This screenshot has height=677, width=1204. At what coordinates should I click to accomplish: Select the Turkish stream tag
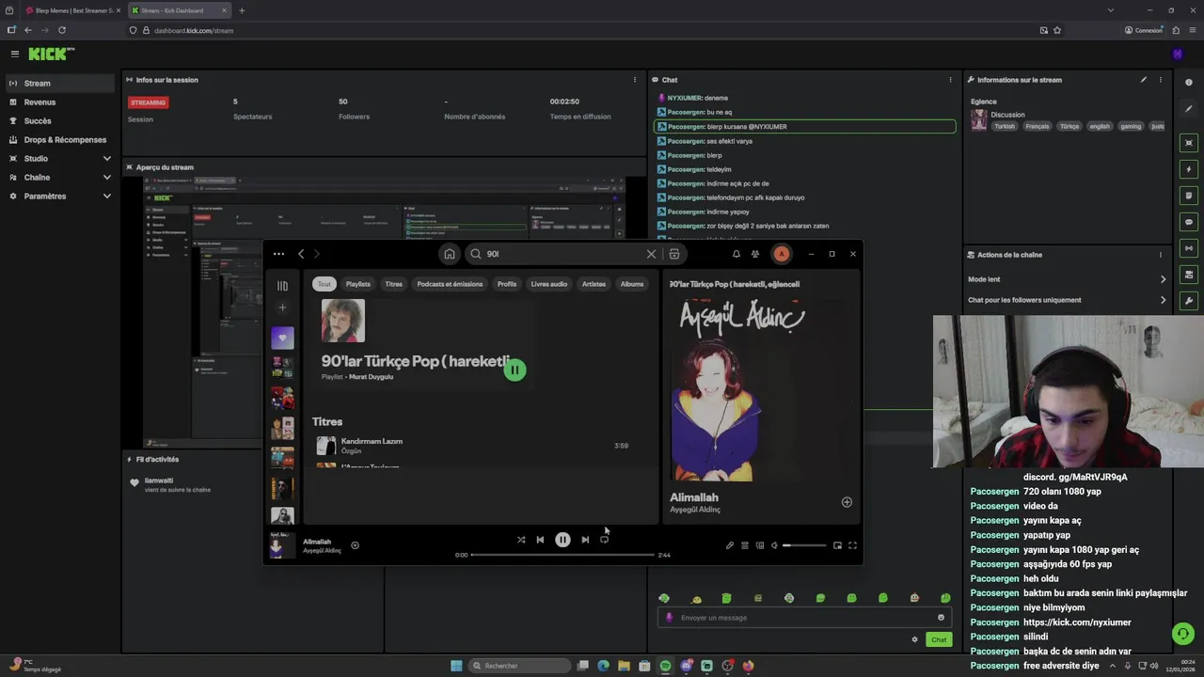1005,126
